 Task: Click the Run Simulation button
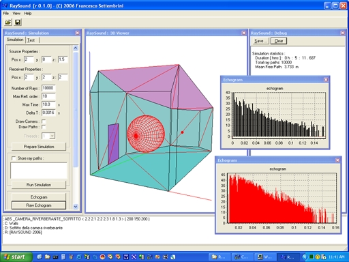pos(39,185)
